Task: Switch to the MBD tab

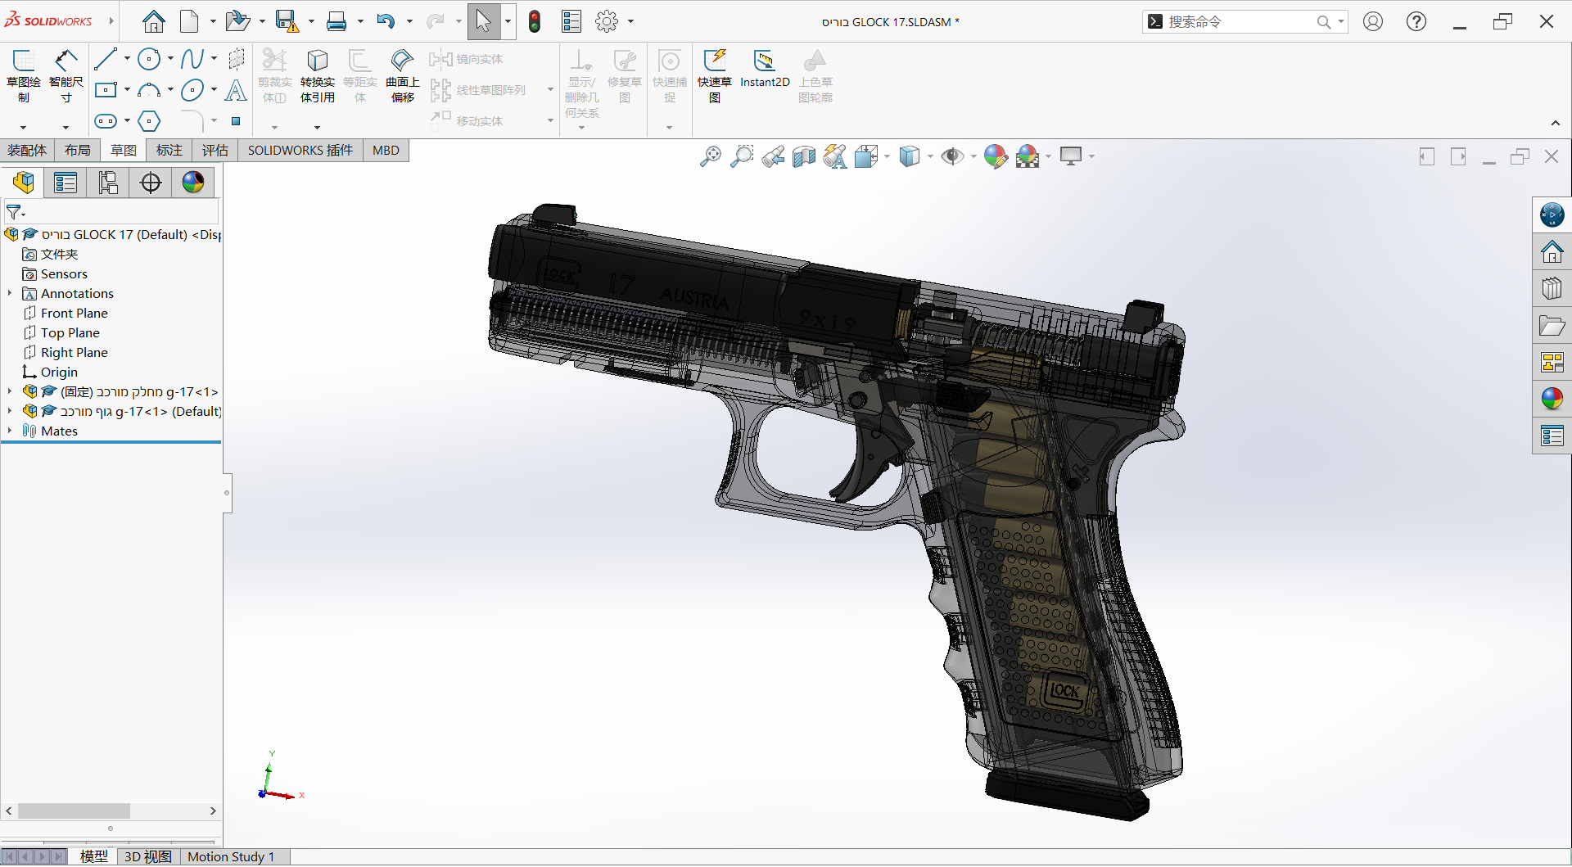Action: click(386, 151)
